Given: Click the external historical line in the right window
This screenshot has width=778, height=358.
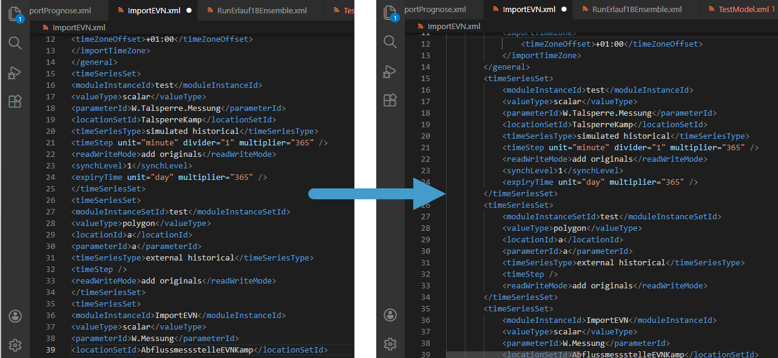Looking at the screenshot, I should (x=624, y=262).
